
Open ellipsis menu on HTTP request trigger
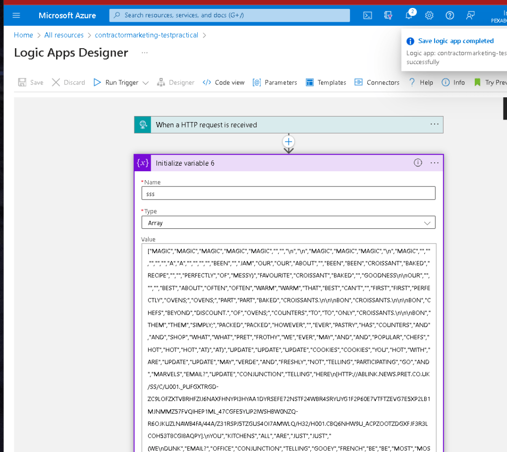434,125
